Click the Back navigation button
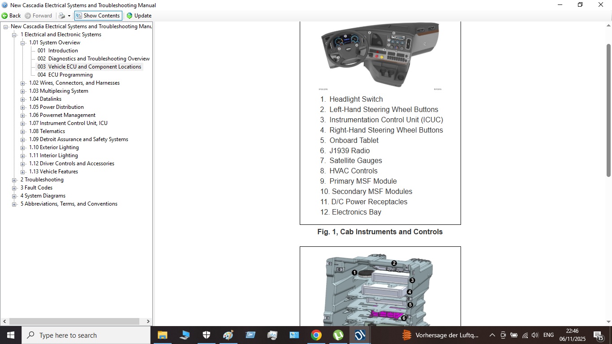Screen dimensions: 612x344 11,16
